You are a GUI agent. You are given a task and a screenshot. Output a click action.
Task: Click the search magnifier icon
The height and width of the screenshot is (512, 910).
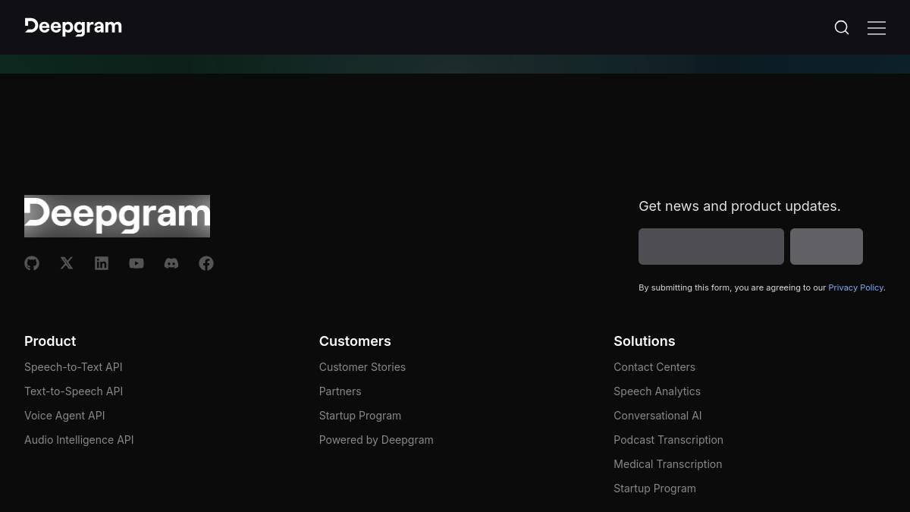(x=842, y=27)
